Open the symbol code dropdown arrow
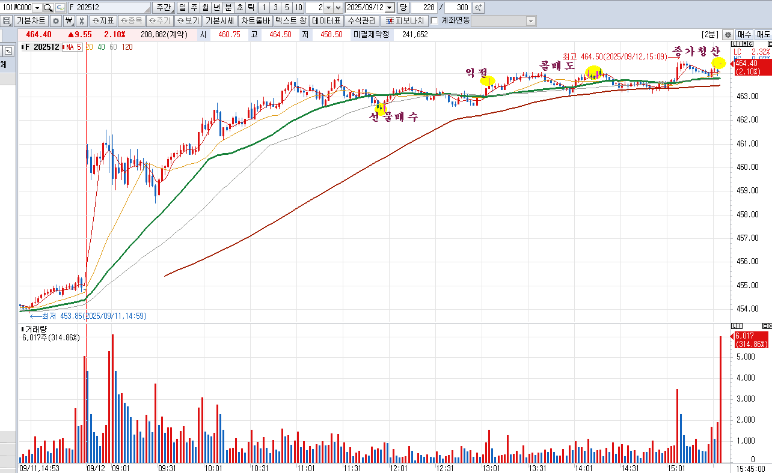Image resolution: width=772 pixels, height=473 pixels. 38,8
